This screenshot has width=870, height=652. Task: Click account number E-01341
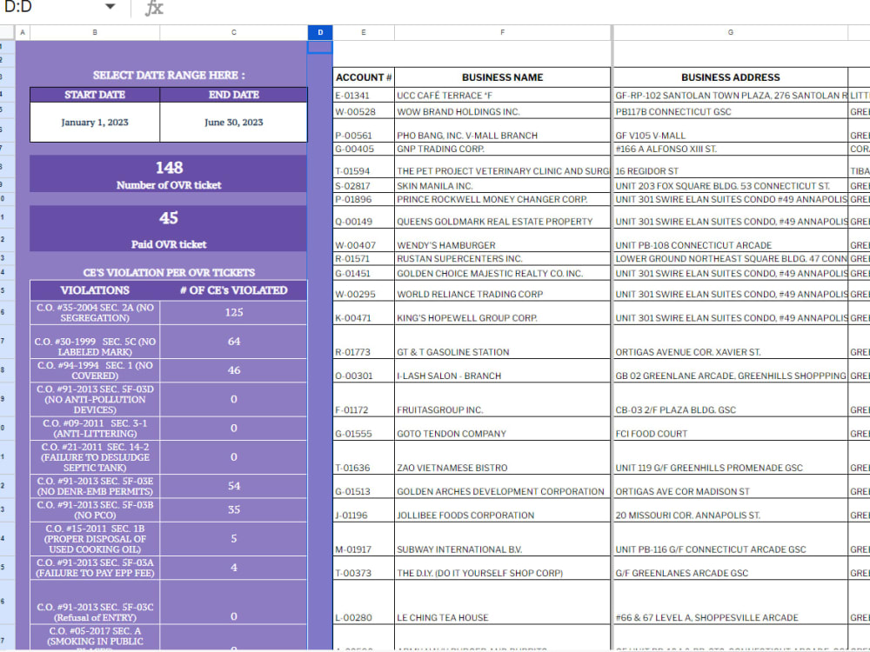pyautogui.click(x=364, y=96)
